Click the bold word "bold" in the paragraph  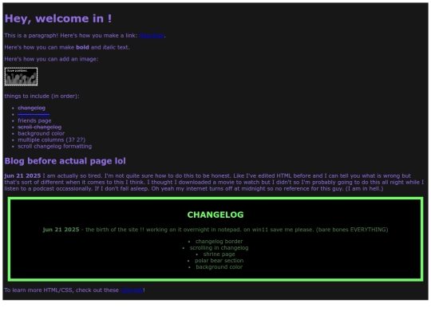coord(82,47)
